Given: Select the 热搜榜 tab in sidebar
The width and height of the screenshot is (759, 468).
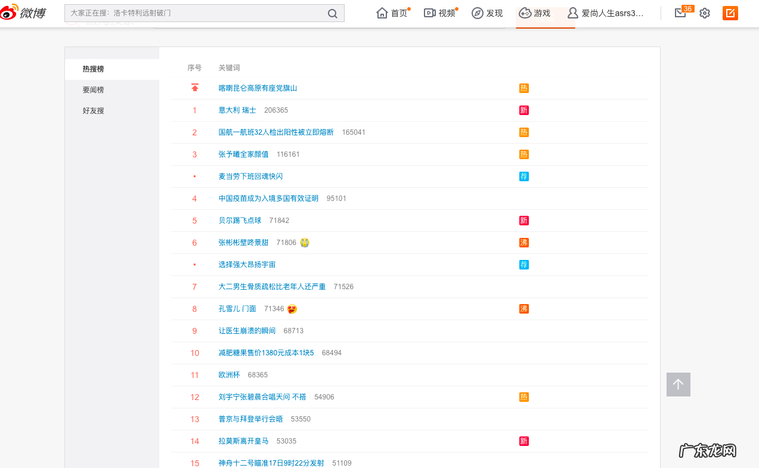Looking at the screenshot, I should [x=94, y=69].
